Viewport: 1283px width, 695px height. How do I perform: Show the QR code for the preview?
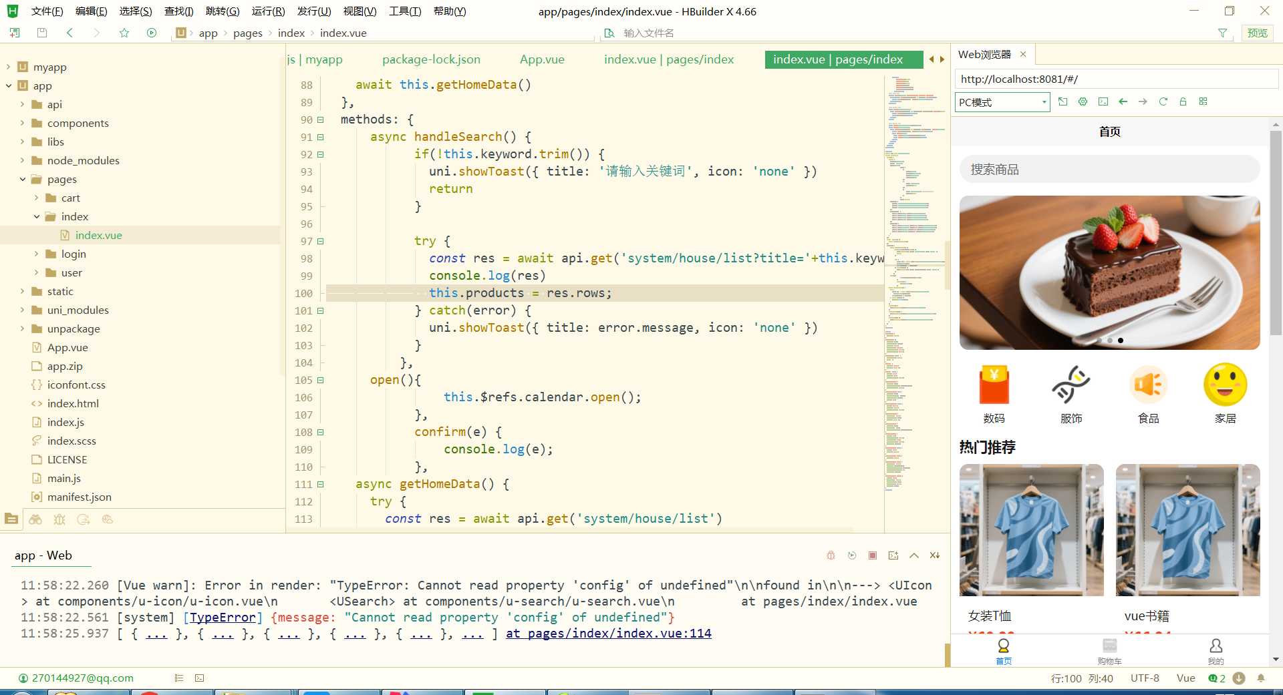[x=1203, y=101]
